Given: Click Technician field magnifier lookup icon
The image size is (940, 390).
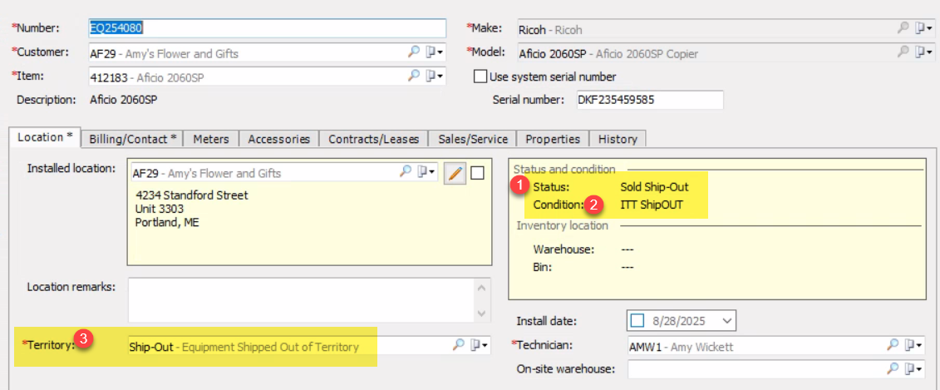Looking at the screenshot, I should [x=893, y=345].
